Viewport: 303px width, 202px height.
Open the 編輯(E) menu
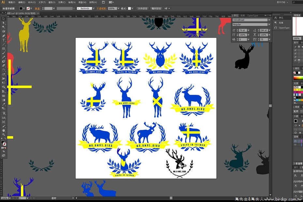point(22,2)
